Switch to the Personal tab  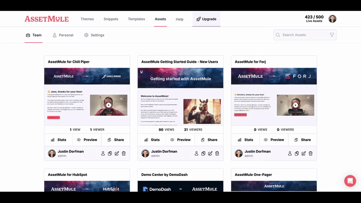(63, 35)
